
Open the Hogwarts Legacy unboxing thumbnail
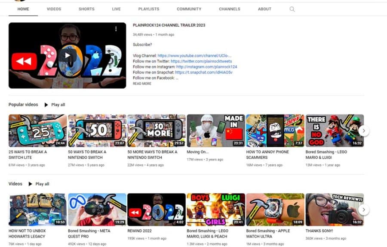tap(37, 210)
